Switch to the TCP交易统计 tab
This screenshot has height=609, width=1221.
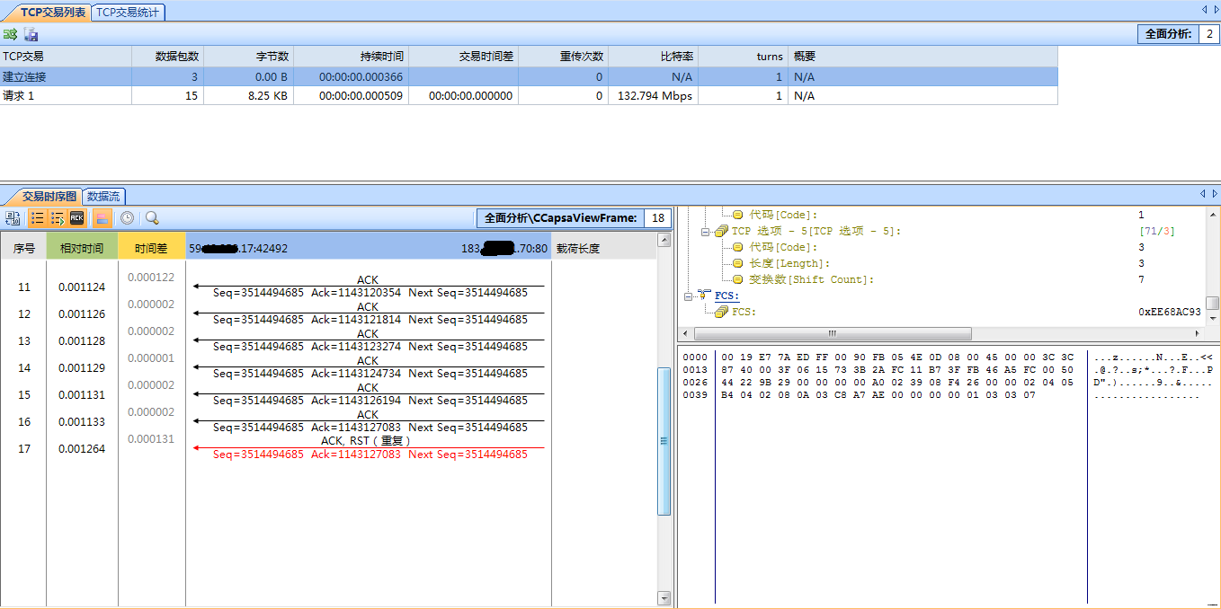click(x=129, y=12)
